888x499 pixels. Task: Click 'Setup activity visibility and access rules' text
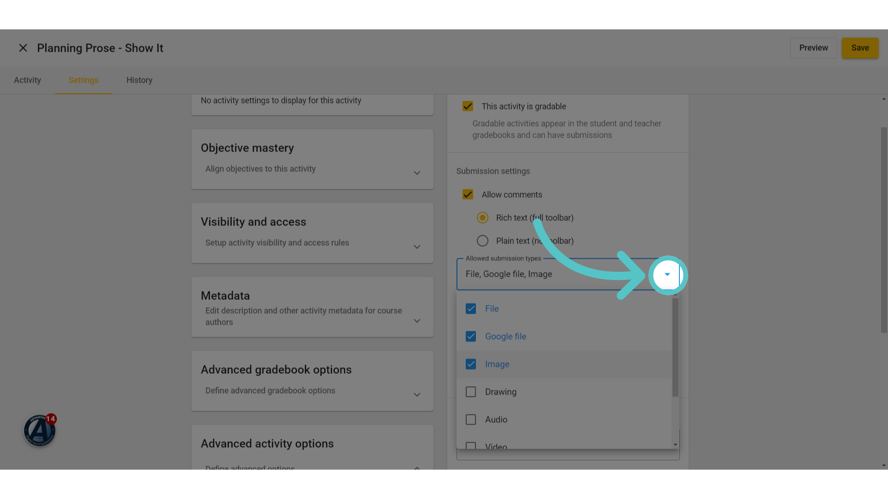click(x=277, y=243)
